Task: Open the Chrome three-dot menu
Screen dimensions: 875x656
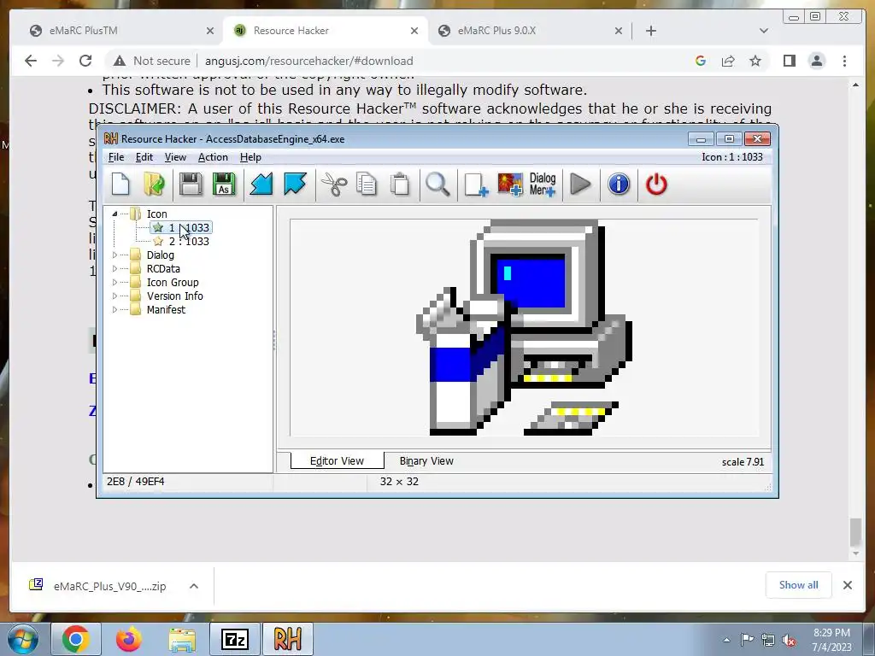Action: 844,61
